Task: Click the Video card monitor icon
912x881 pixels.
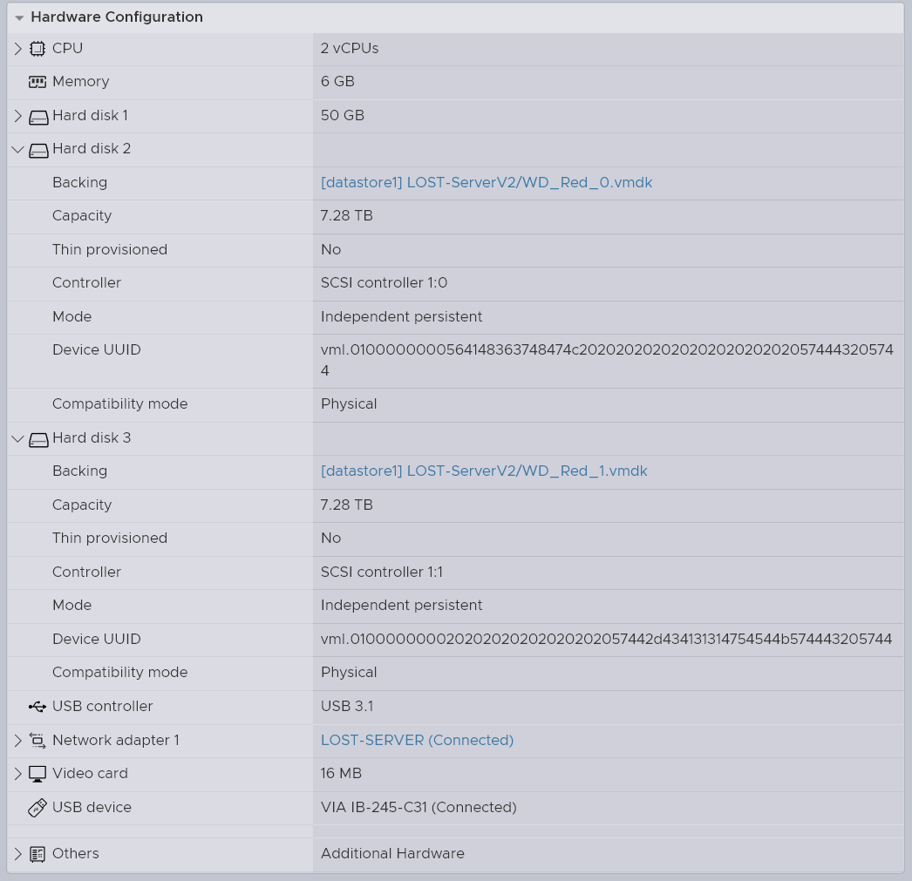Action: 37,774
